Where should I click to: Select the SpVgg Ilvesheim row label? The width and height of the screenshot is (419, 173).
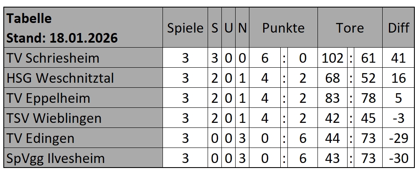(x=56, y=158)
